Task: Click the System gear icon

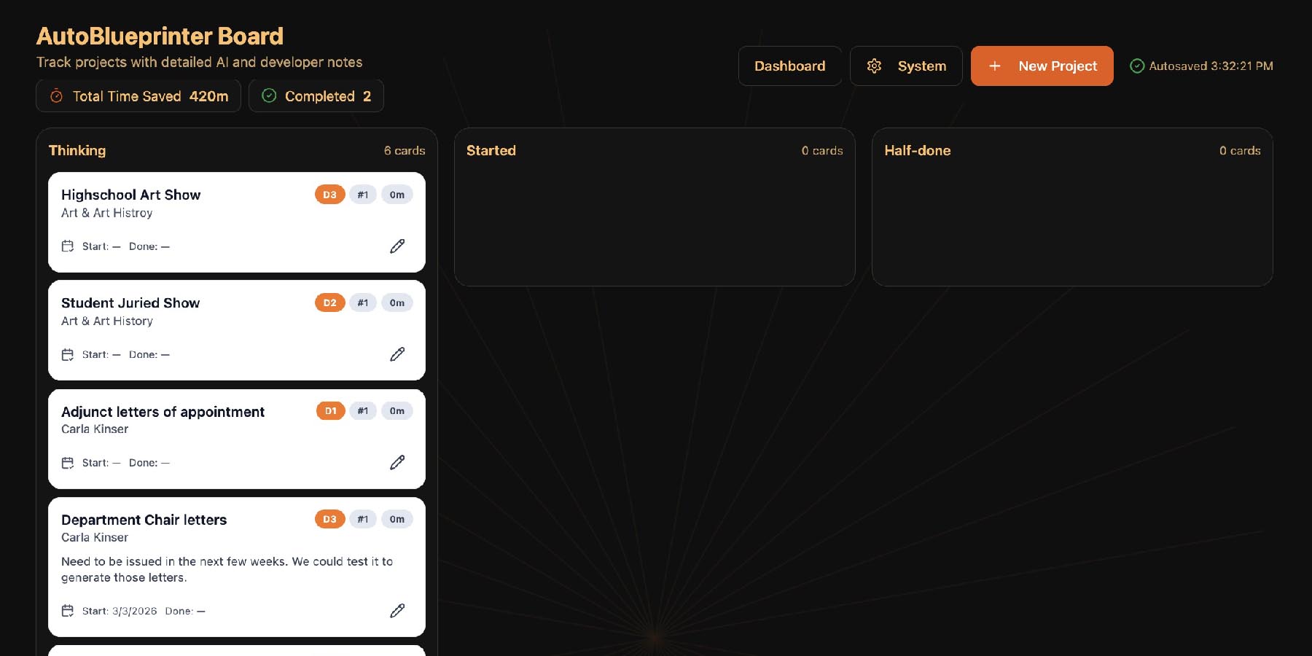Action: click(874, 66)
